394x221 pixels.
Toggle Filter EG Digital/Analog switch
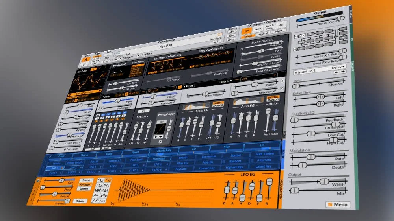click(218, 104)
